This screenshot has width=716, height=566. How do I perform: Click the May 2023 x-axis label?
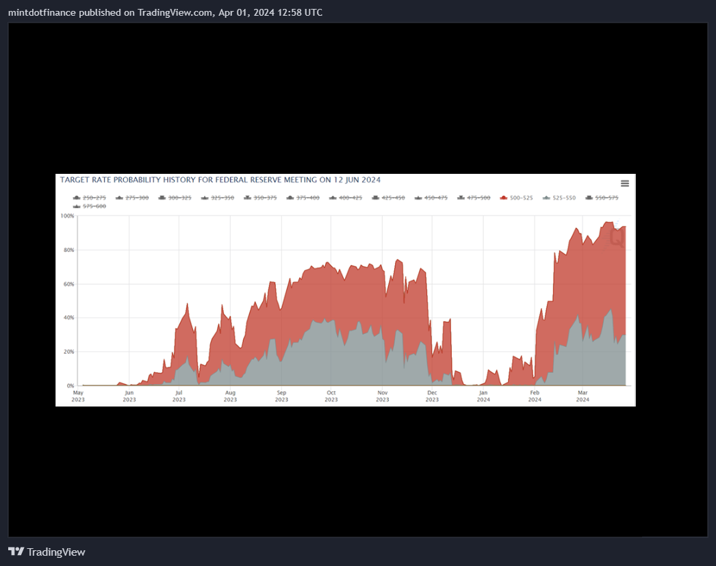click(x=78, y=396)
